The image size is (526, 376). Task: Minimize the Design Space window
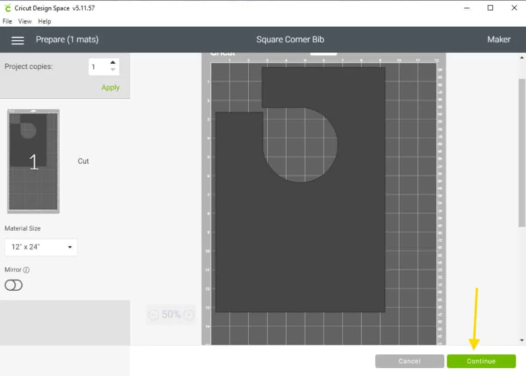coord(466,8)
